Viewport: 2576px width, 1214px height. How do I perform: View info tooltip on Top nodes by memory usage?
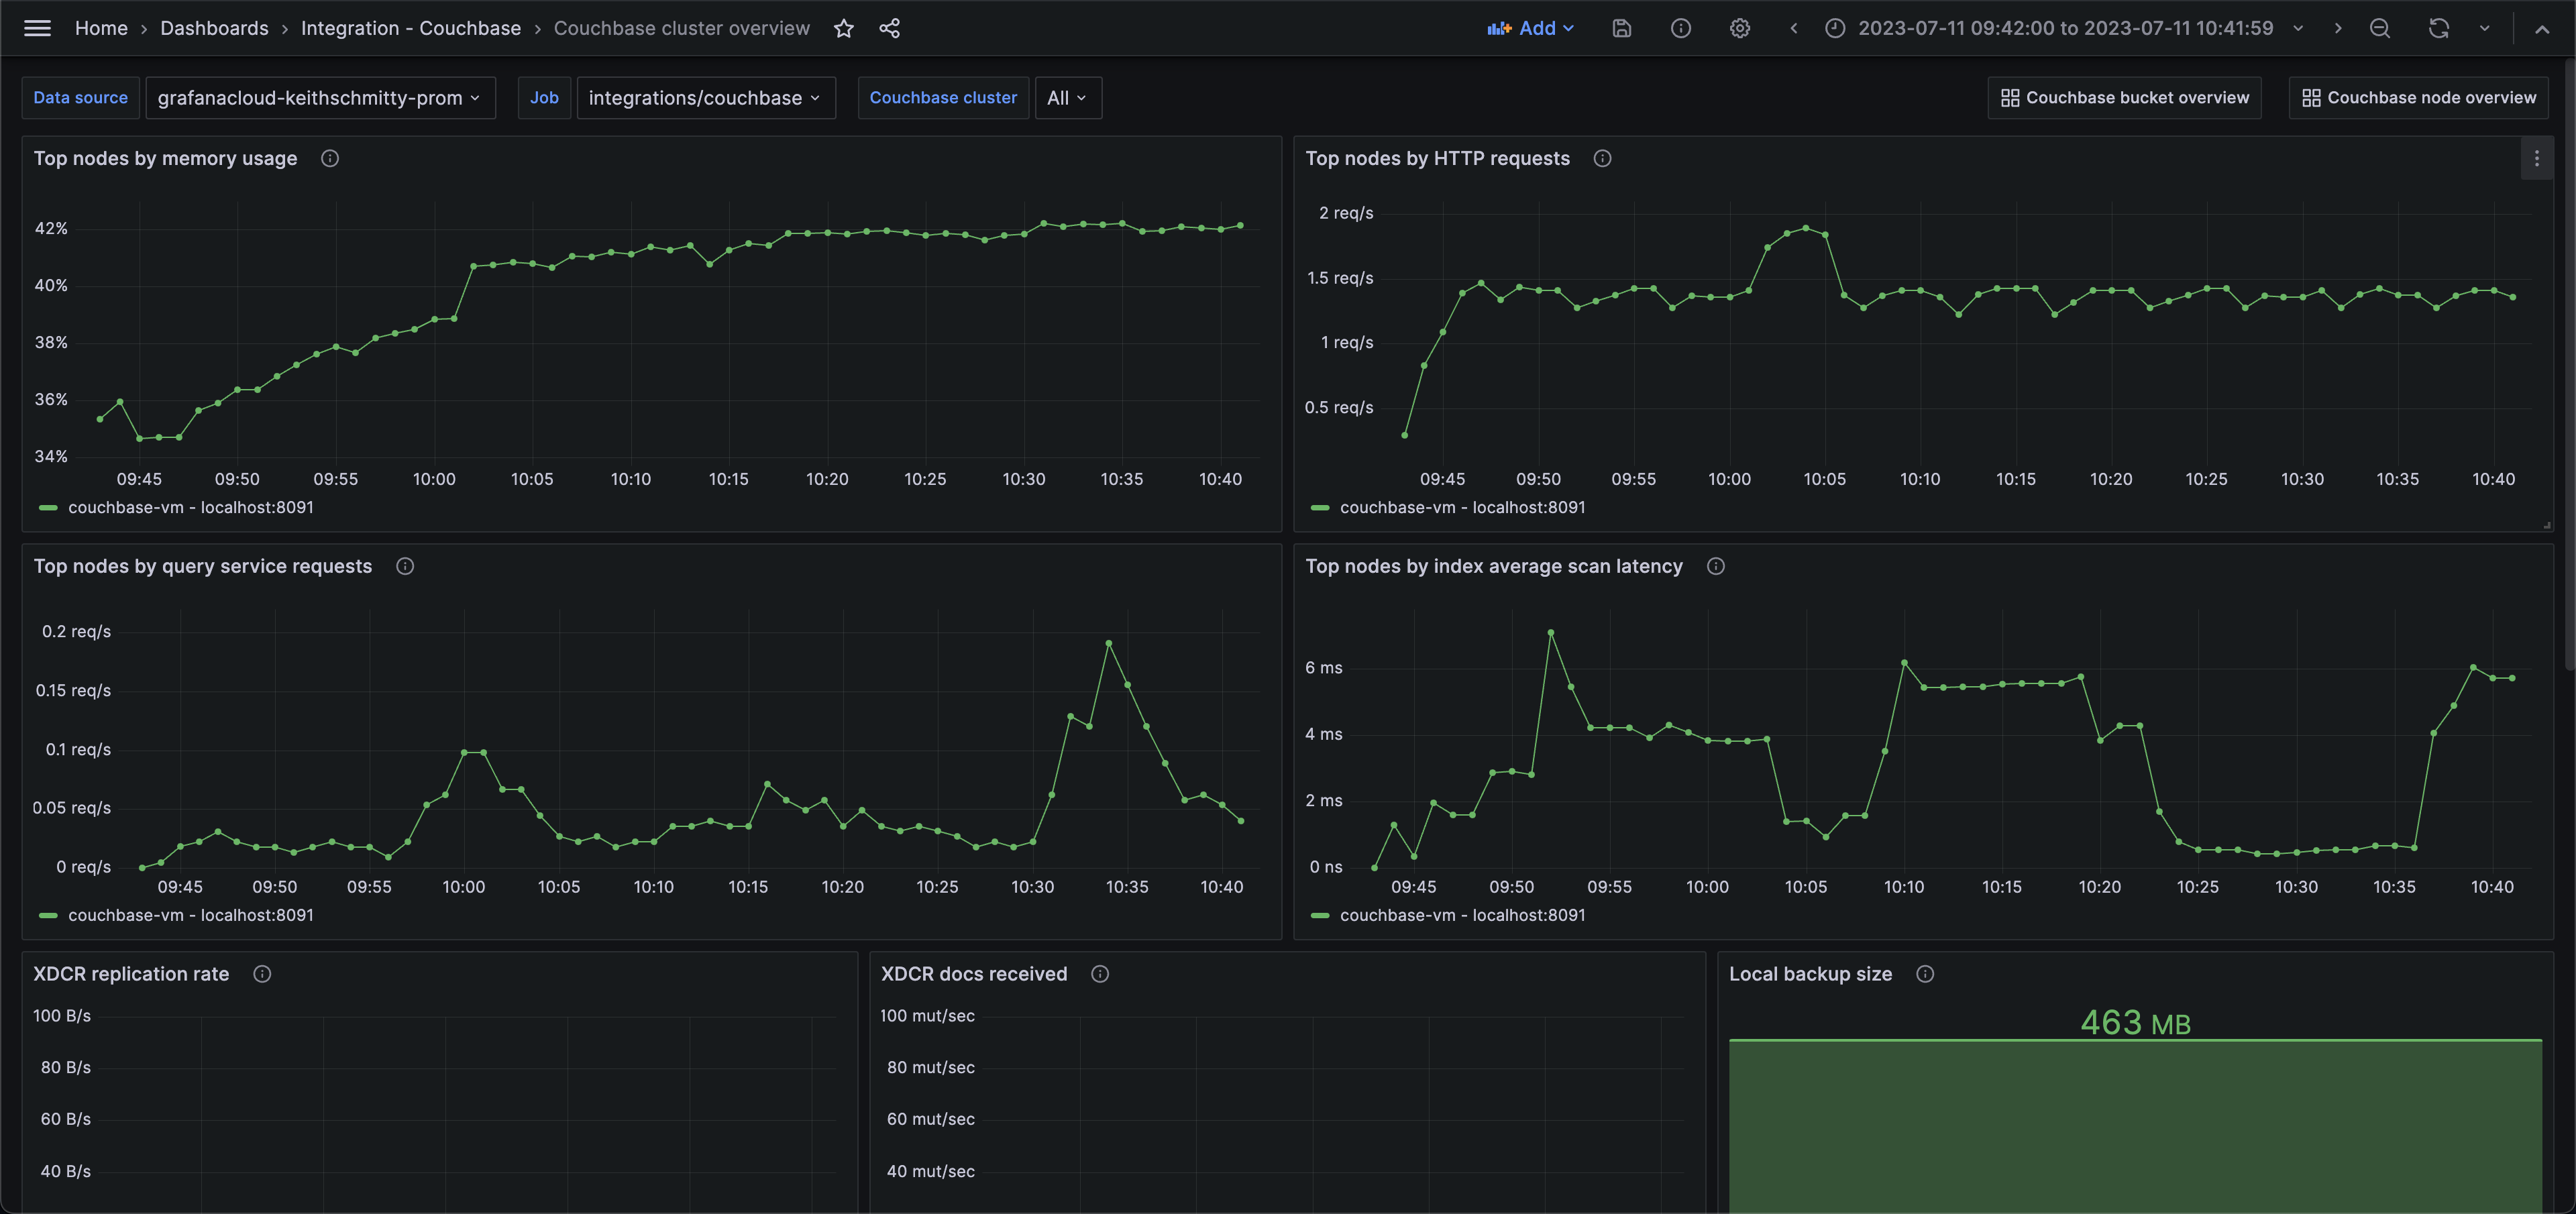(x=330, y=158)
